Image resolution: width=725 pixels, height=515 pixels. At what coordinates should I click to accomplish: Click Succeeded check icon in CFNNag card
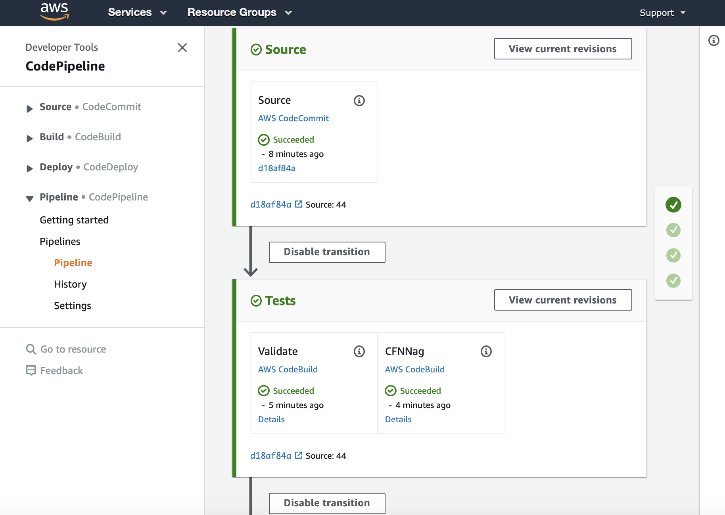pos(391,391)
